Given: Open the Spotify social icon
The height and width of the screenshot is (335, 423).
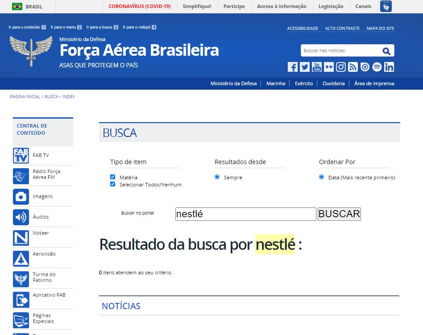Looking at the screenshot, I should [x=377, y=67].
